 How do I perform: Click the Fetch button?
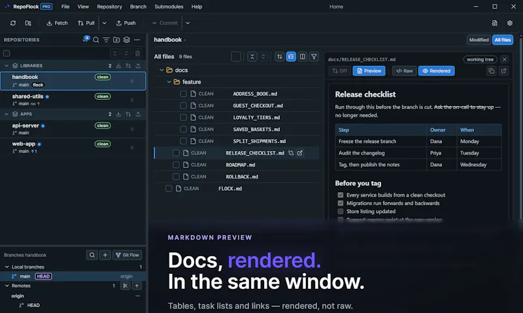click(57, 23)
